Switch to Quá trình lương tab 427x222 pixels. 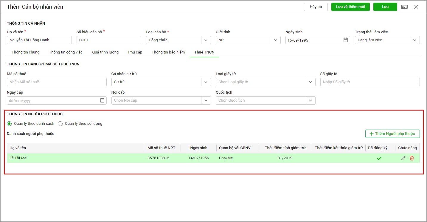105,52
